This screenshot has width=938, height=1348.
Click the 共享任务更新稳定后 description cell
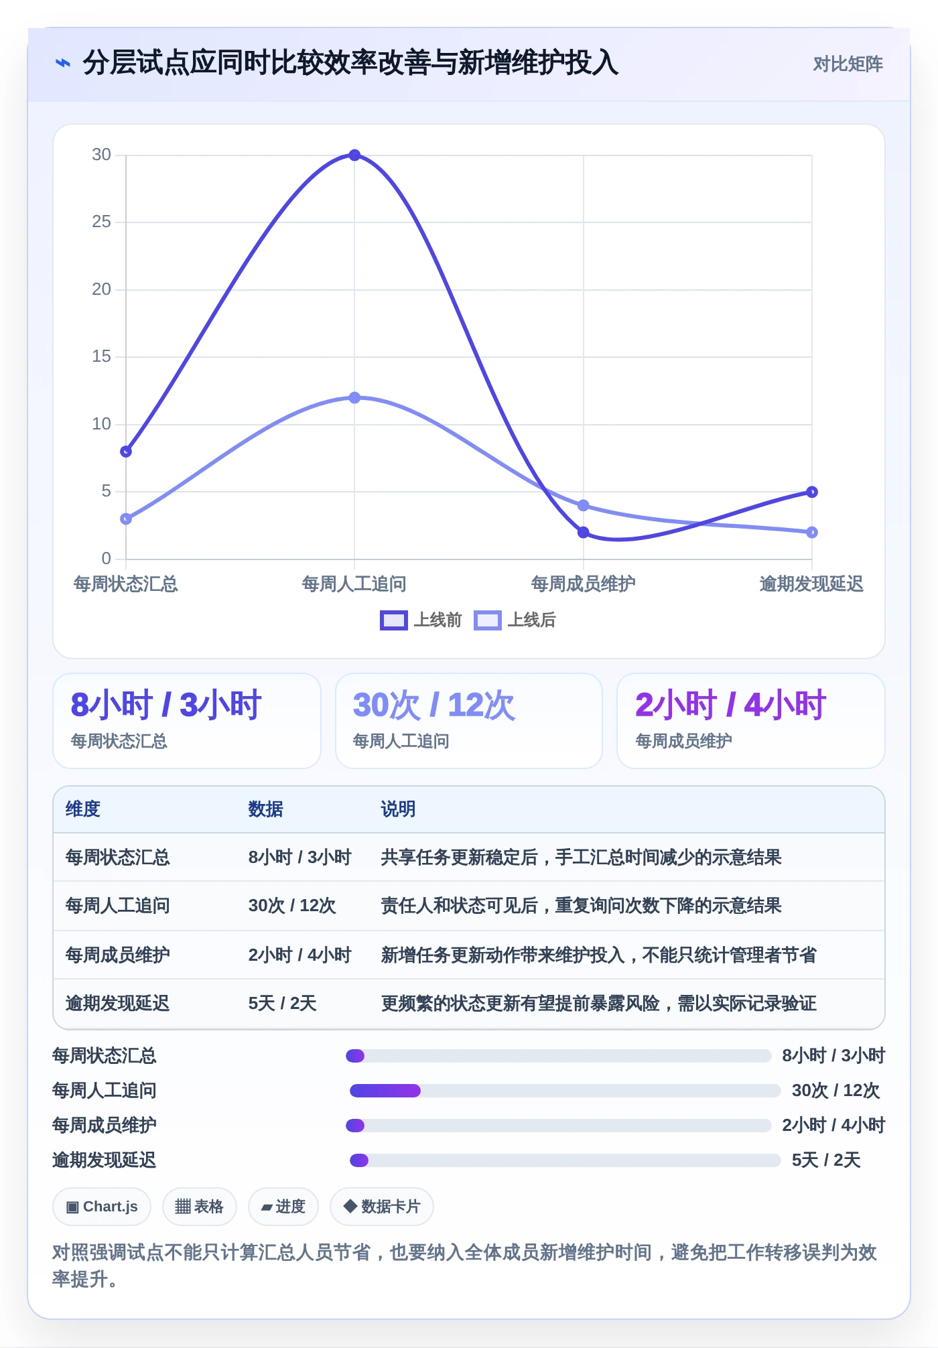click(x=581, y=858)
